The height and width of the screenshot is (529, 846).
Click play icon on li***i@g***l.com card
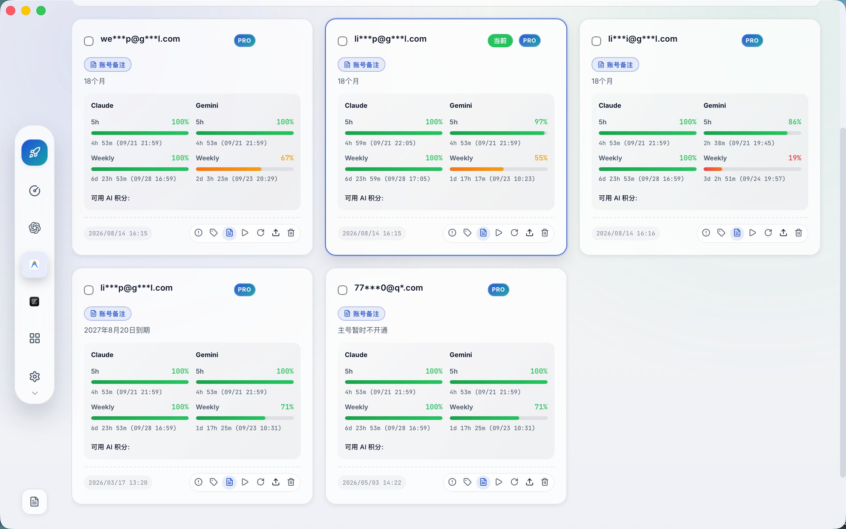(x=753, y=233)
